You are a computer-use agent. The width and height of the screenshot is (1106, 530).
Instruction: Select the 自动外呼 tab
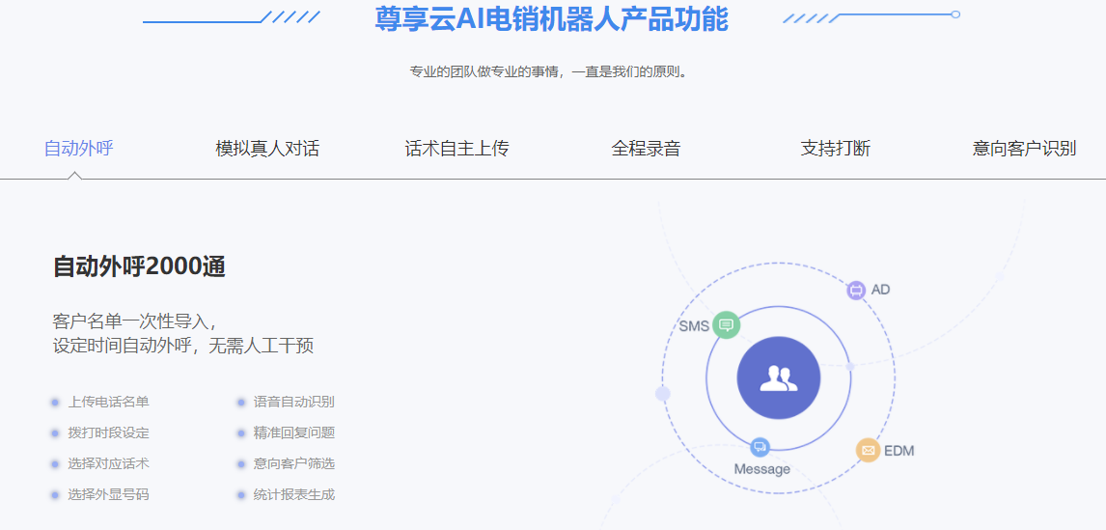pos(78,149)
